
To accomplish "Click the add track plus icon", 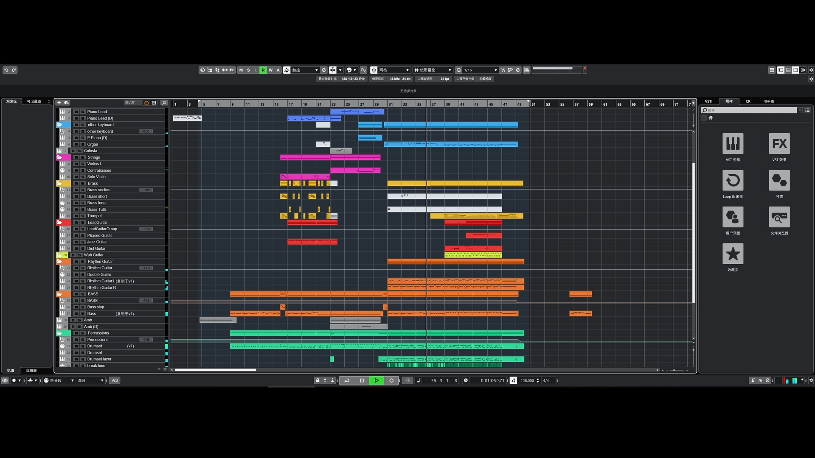I will pos(59,103).
